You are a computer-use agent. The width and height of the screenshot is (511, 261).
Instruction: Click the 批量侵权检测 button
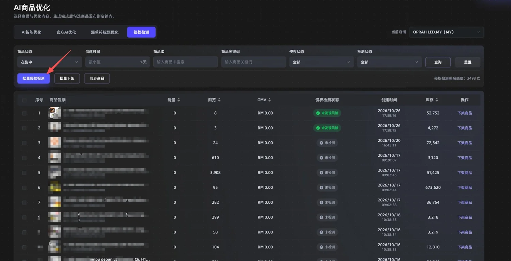pyautogui.click(x=33, y=78)
